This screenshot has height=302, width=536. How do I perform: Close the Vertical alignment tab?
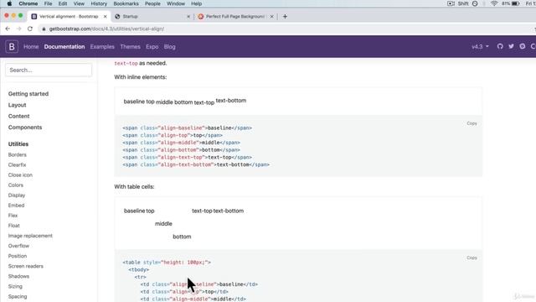pyautogui.click(x=105, y=17)
